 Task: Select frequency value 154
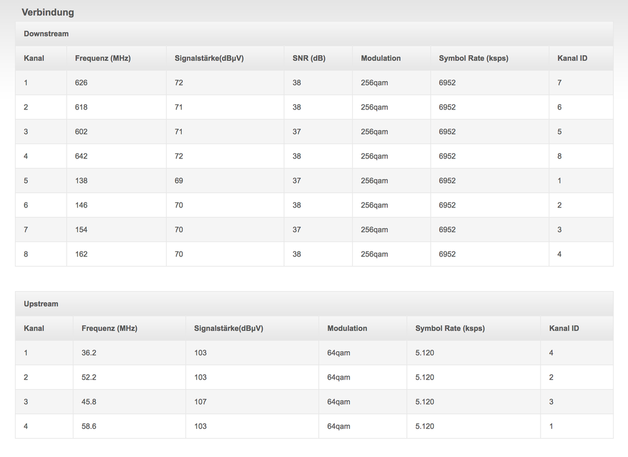(81, 229)
